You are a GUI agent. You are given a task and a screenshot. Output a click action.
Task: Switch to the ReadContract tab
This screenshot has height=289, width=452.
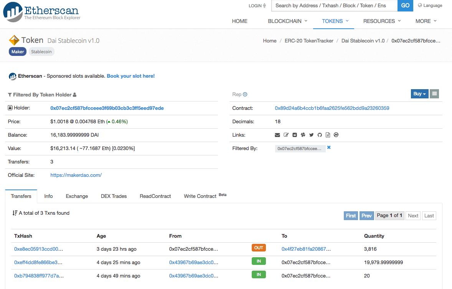coord(155,196)
